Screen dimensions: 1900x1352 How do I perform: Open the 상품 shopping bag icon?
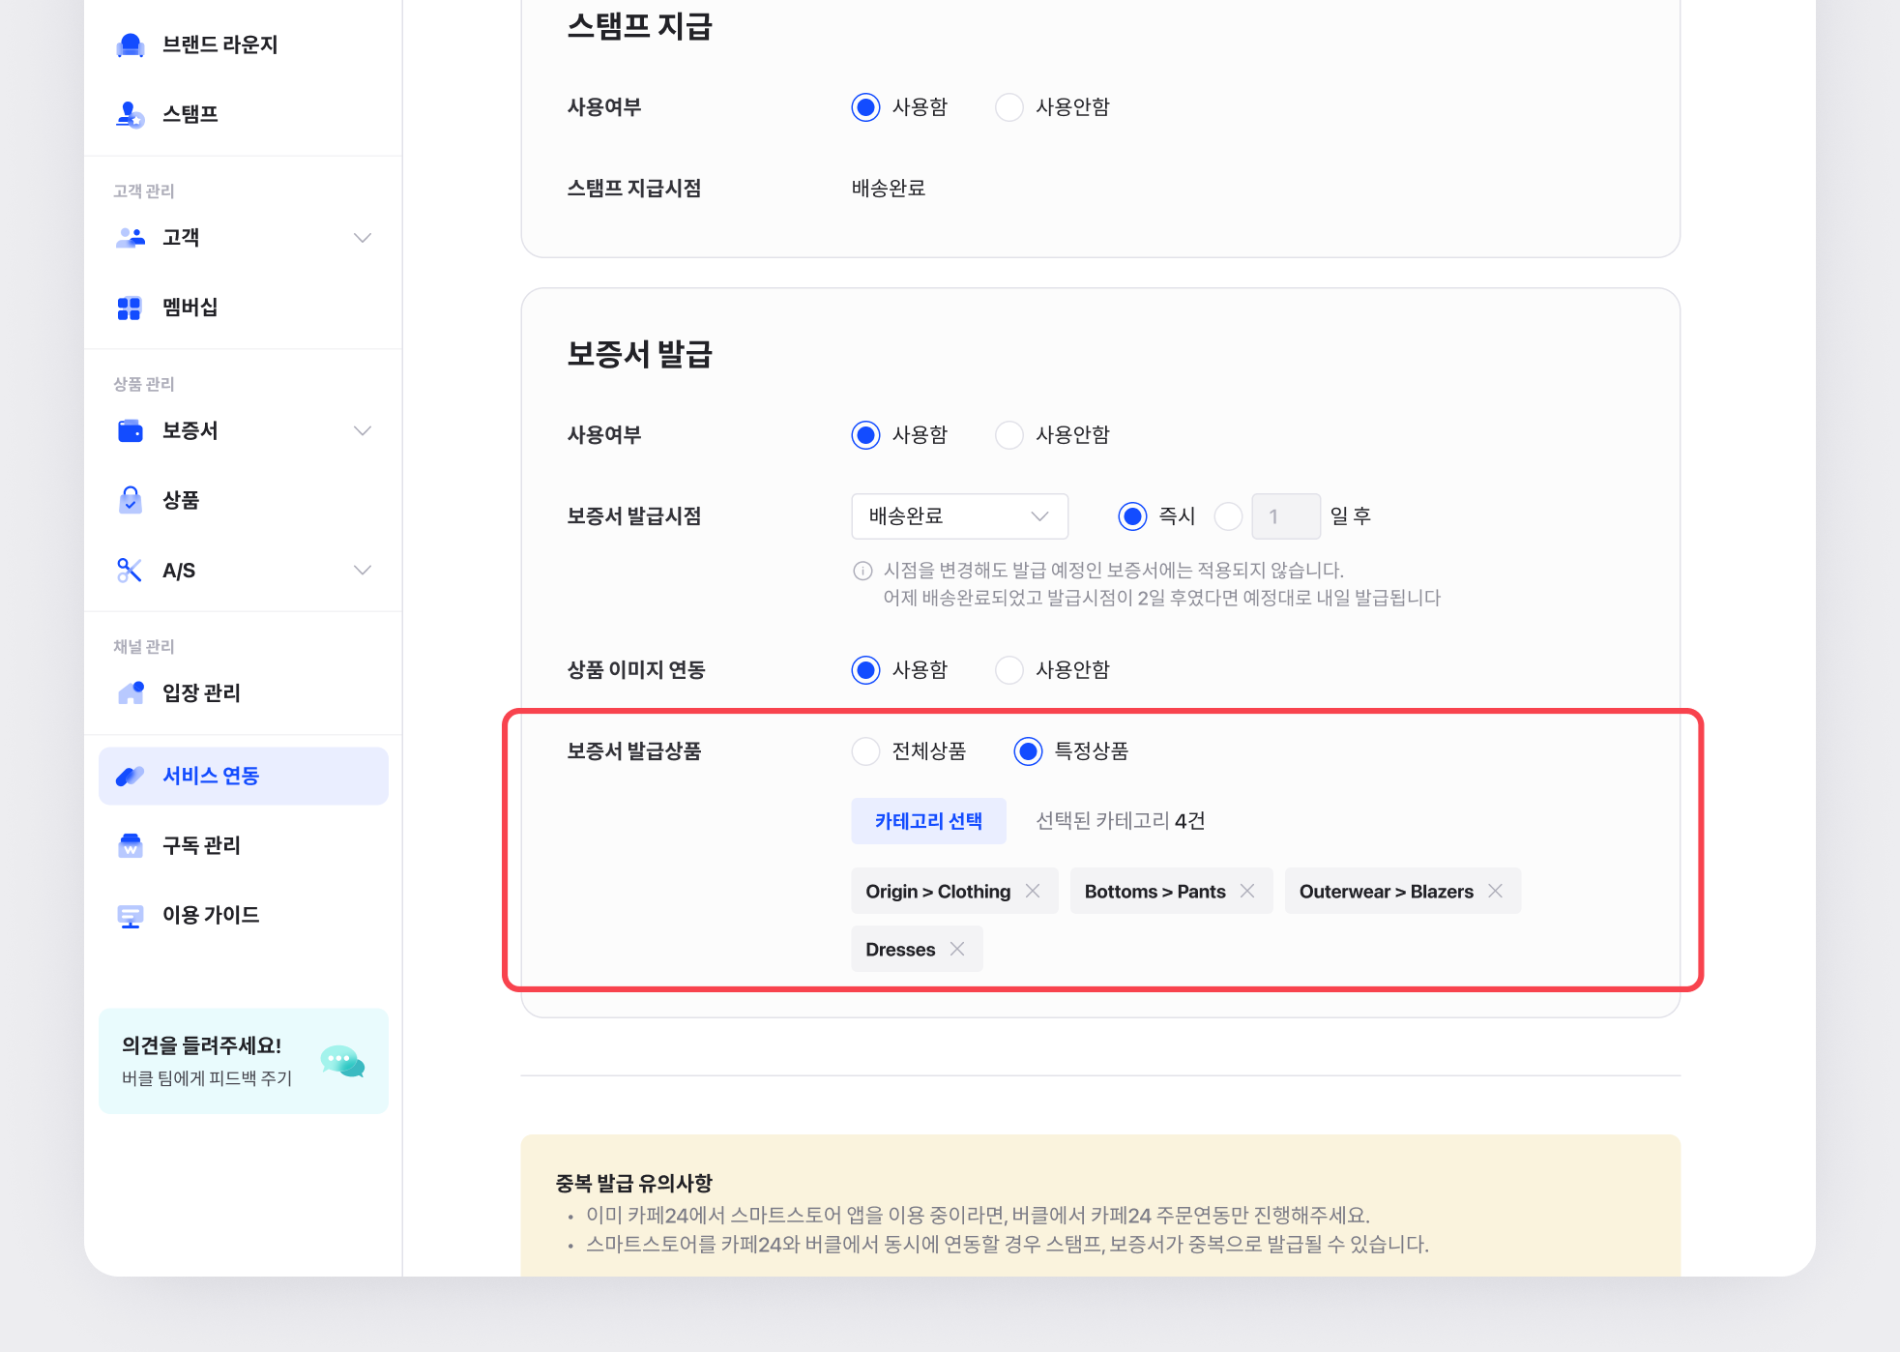(130, 500)
